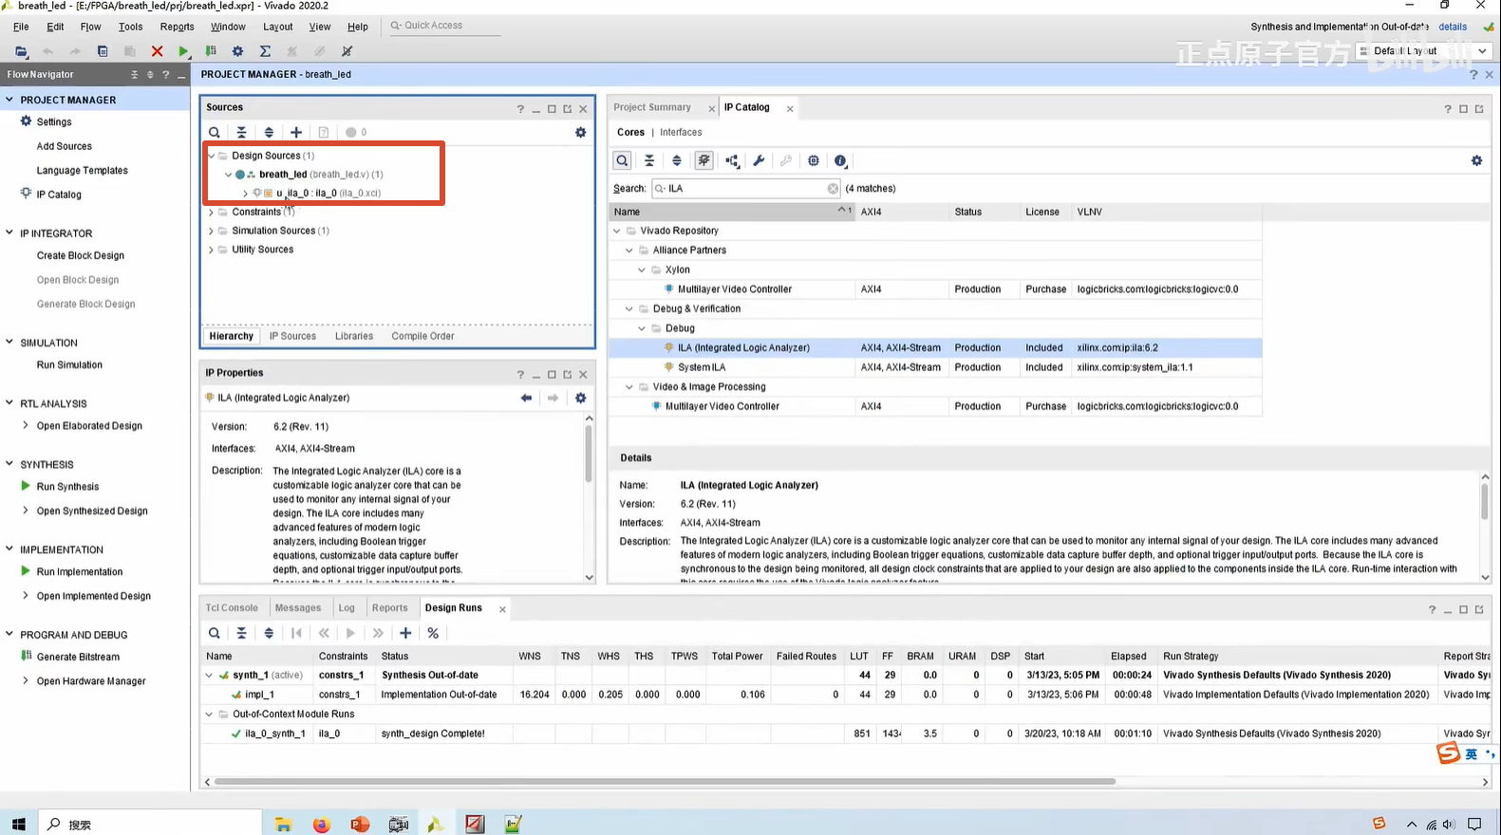Expand all in IP Catalog toolbar
Screen dimensions: 1501x835
tap(677, 161)
